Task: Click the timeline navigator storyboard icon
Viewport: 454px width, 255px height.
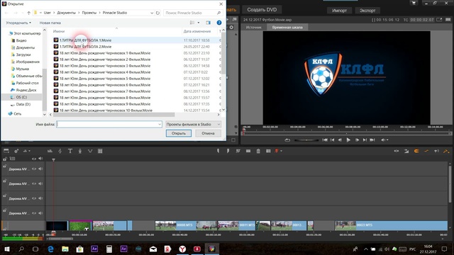Action: point(6,151)
